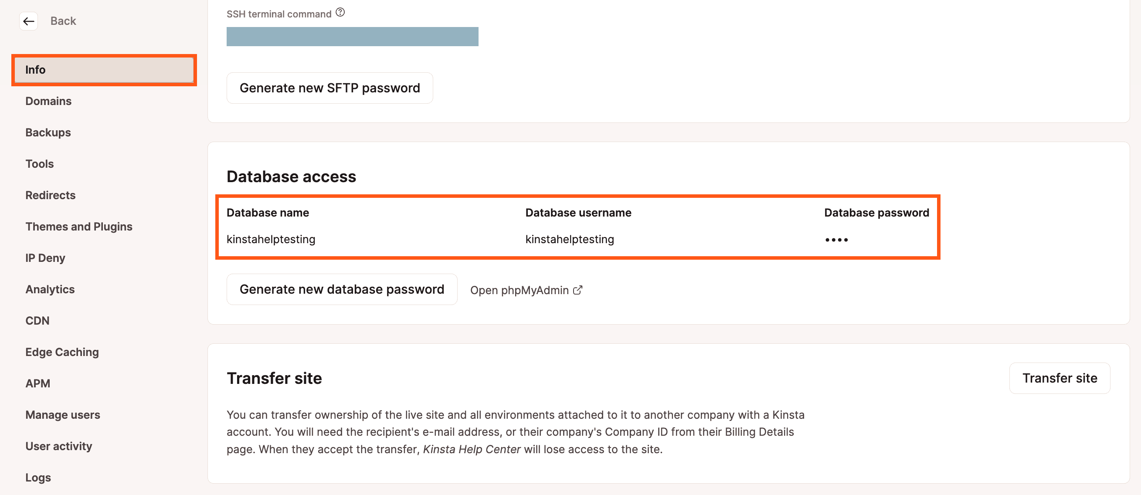Click the Backups sidebar icon

(x=48, y=132)
